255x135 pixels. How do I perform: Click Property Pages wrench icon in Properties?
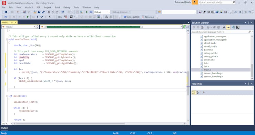[x=203, y=92]
